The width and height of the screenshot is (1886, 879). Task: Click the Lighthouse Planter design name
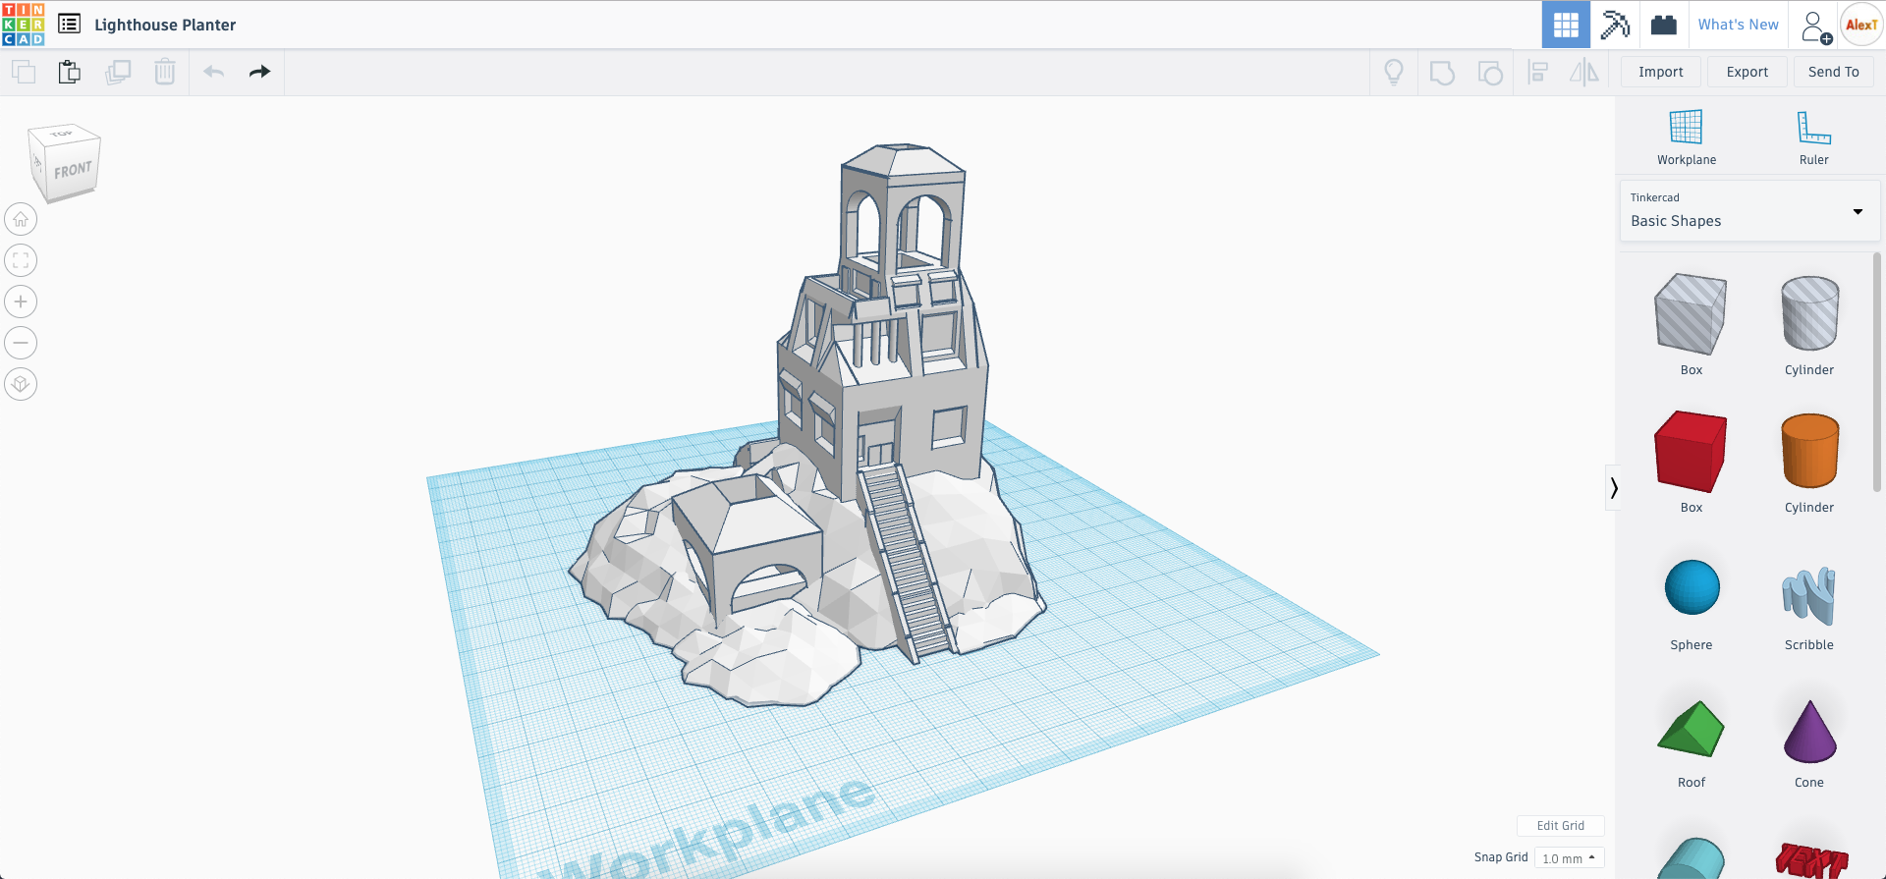click(165, 25)
